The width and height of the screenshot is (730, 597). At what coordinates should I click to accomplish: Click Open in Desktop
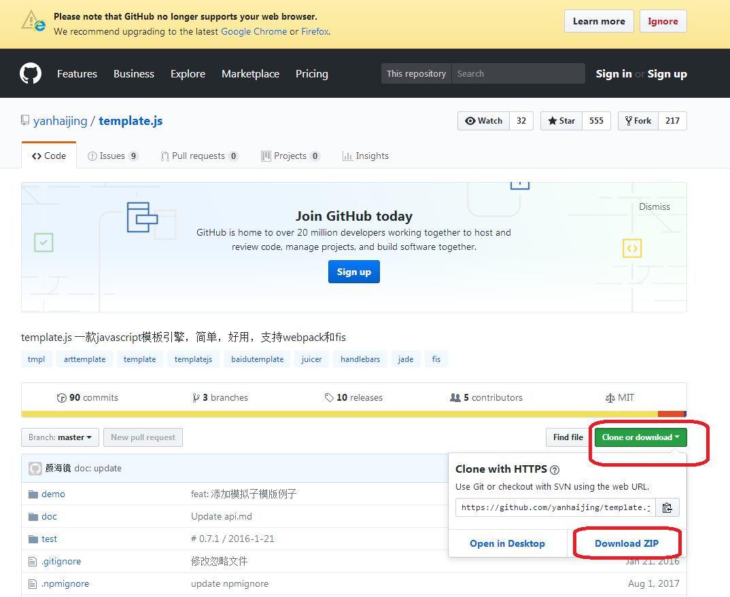[508, 543]
